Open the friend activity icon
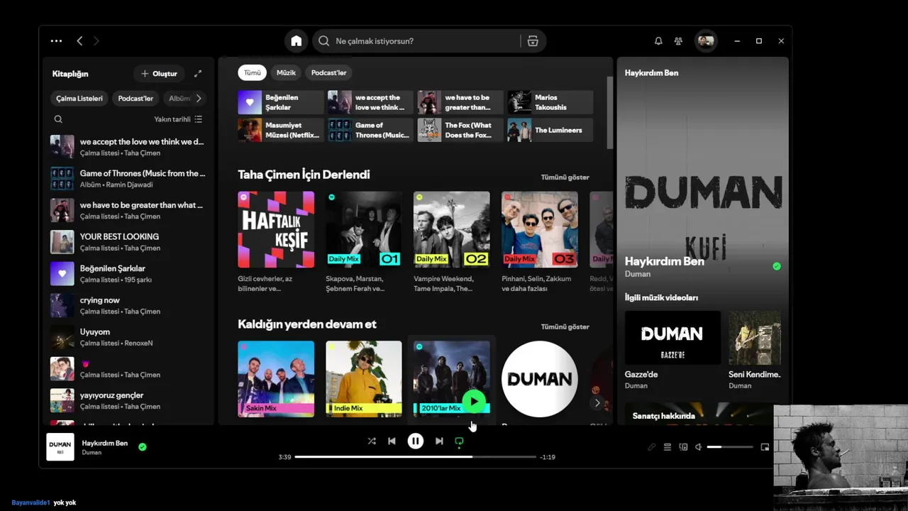The width and height of the screenshot is (908, 511). coord(678,41)
